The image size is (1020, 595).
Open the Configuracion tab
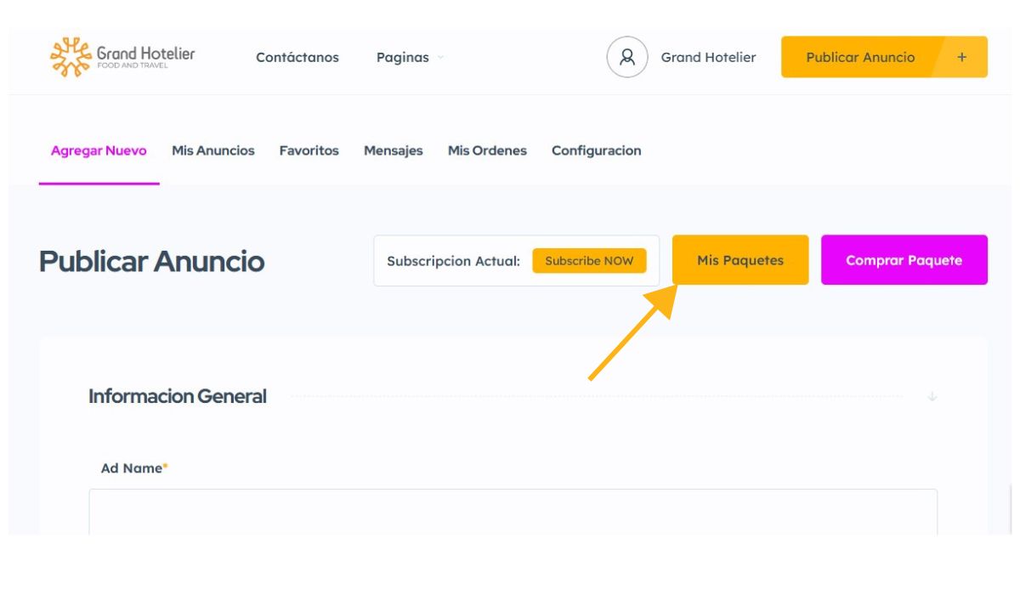(x=596, y=150)
